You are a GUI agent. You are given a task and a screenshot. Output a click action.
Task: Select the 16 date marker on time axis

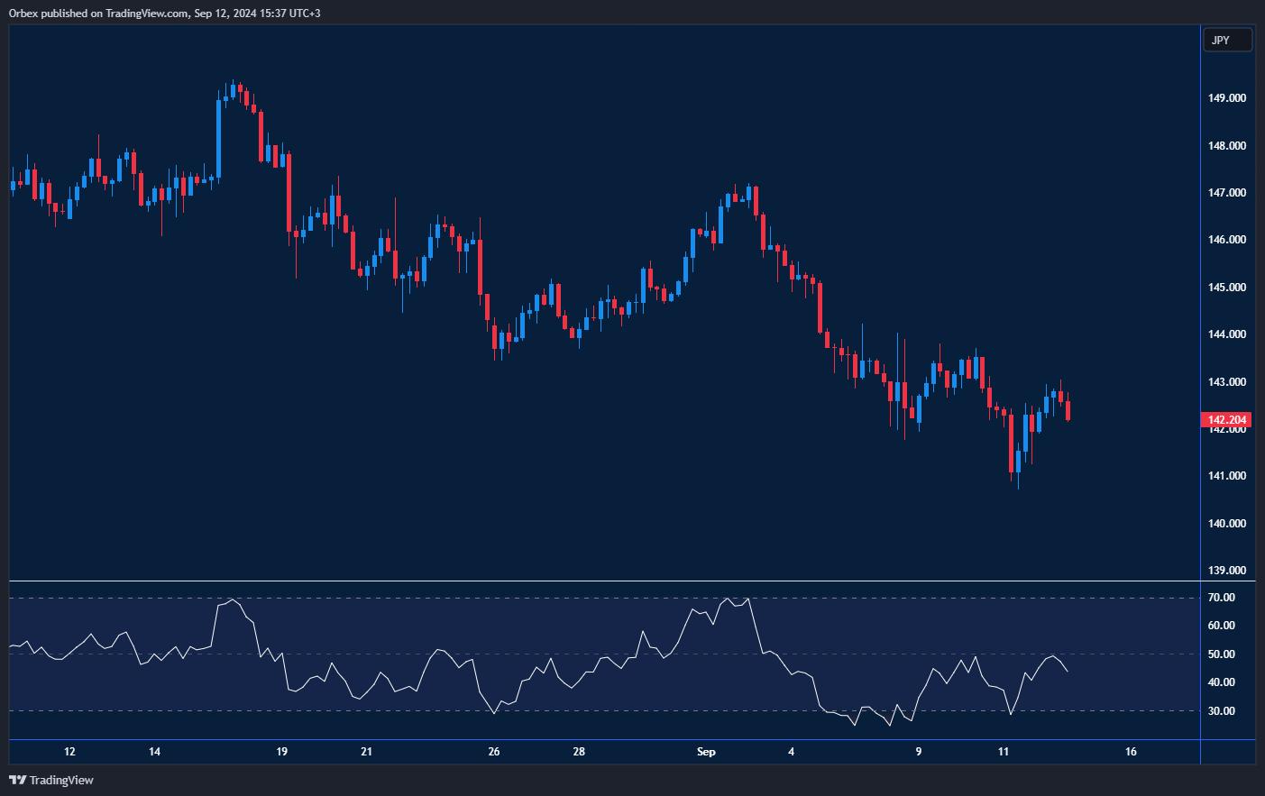point(1131,752)
